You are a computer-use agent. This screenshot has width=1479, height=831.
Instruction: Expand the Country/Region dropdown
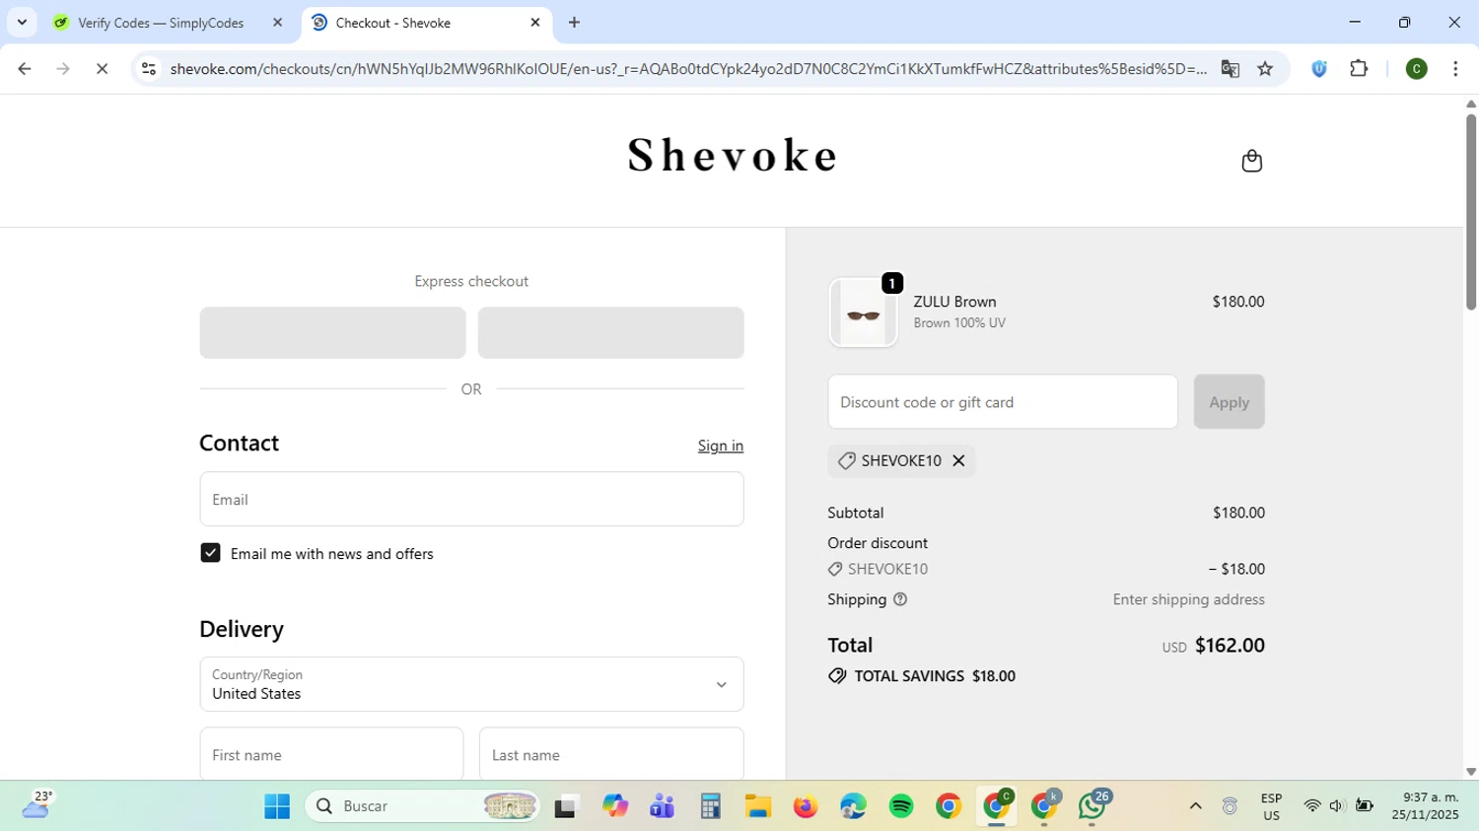pos(471,684)
